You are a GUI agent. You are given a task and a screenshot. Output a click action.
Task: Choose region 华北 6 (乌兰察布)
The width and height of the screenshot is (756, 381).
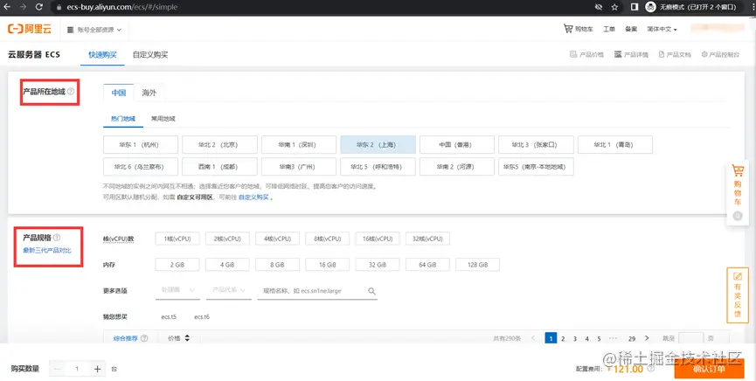(141, 166)
